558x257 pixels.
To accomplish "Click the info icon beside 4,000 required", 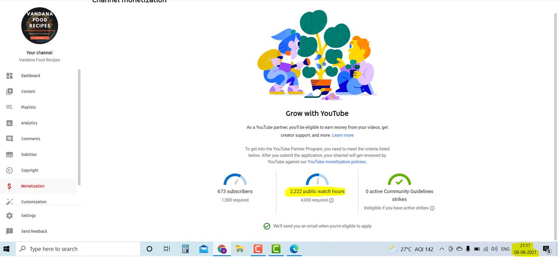I will click(331, 200).
